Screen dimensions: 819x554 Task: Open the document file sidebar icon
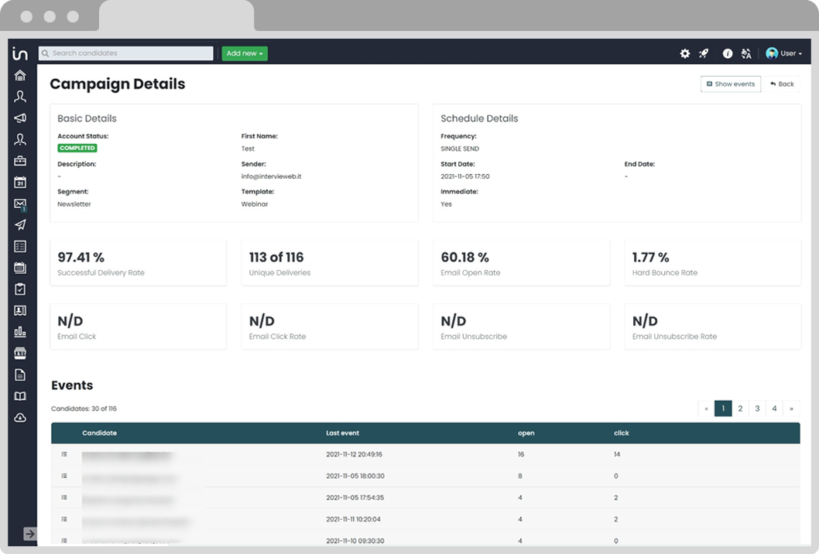[x=20, y=375]
